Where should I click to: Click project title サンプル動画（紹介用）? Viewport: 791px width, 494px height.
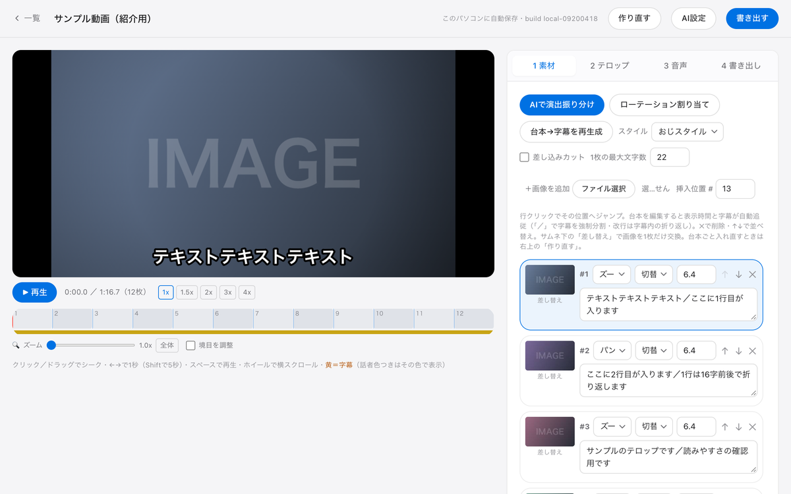click(103, 18)
